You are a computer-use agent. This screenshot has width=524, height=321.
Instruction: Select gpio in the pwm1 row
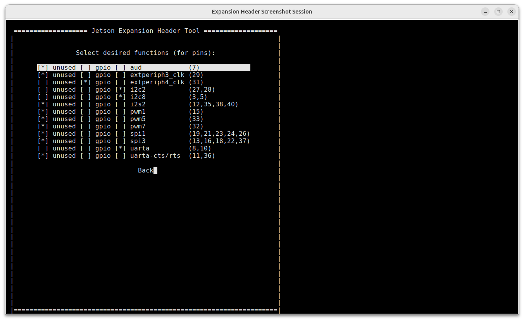86,112
